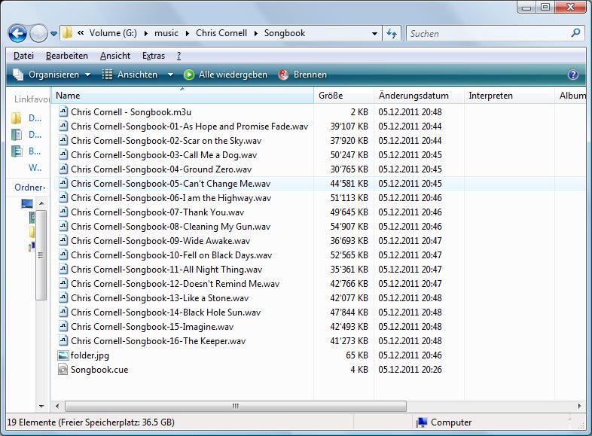Click the search magnifier icon

(x=576, y=33)
